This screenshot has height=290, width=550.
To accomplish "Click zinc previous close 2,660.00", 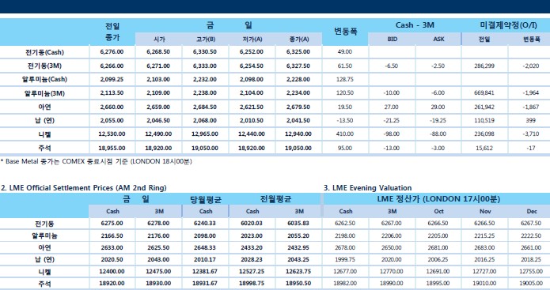I will coord(112,107).
